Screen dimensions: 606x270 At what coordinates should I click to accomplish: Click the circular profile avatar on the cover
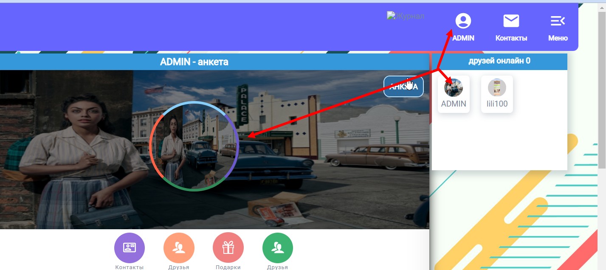click(x=194, y=146)
